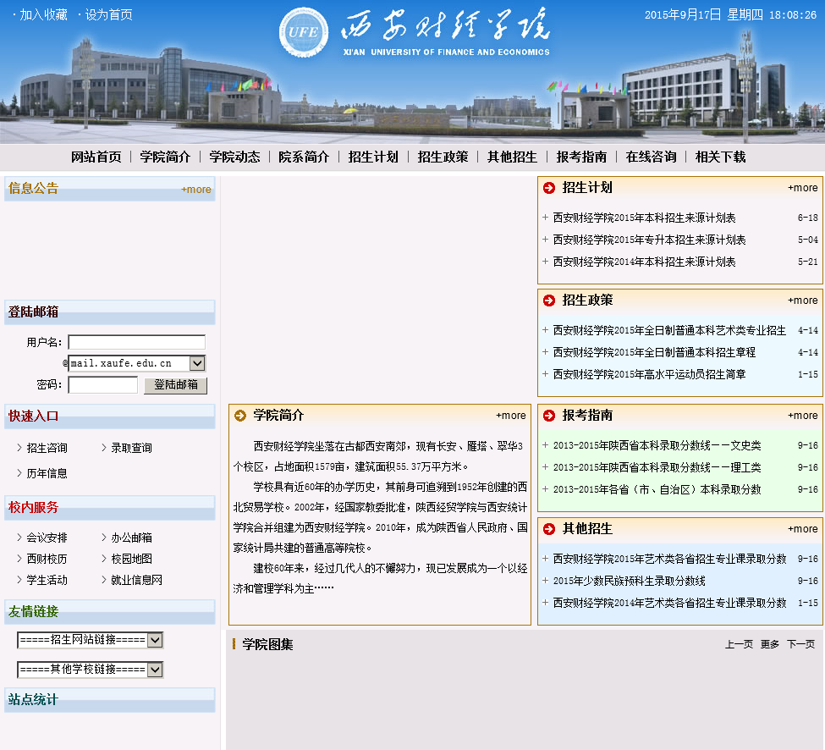Viewport: 825px width, 750px height.
Task: Click 更多 in 学院图集 gallery
Action: click(x=770, y=644)
